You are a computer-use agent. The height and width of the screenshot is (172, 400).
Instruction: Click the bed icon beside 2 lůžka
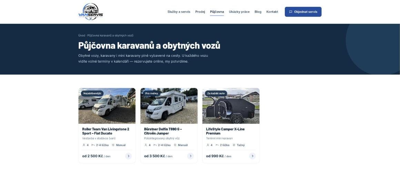pyautogui.click(x=217, y=145)
